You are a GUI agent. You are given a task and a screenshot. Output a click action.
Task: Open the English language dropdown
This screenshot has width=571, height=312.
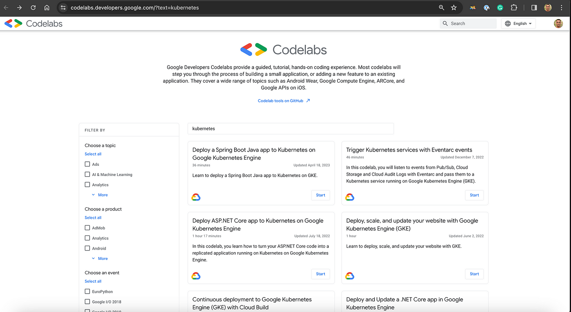click(x=518, y=24)
